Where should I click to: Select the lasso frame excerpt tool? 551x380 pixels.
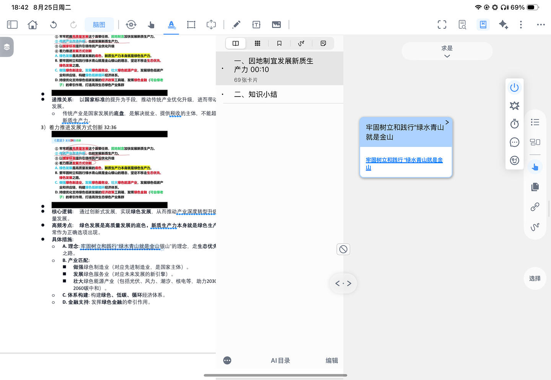coord(211,25)
